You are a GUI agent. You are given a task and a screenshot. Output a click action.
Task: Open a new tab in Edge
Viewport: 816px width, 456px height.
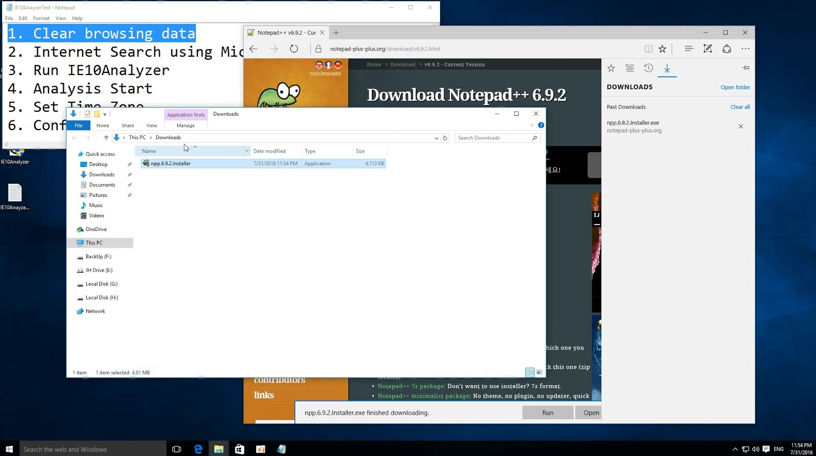[x=336, y=33]
